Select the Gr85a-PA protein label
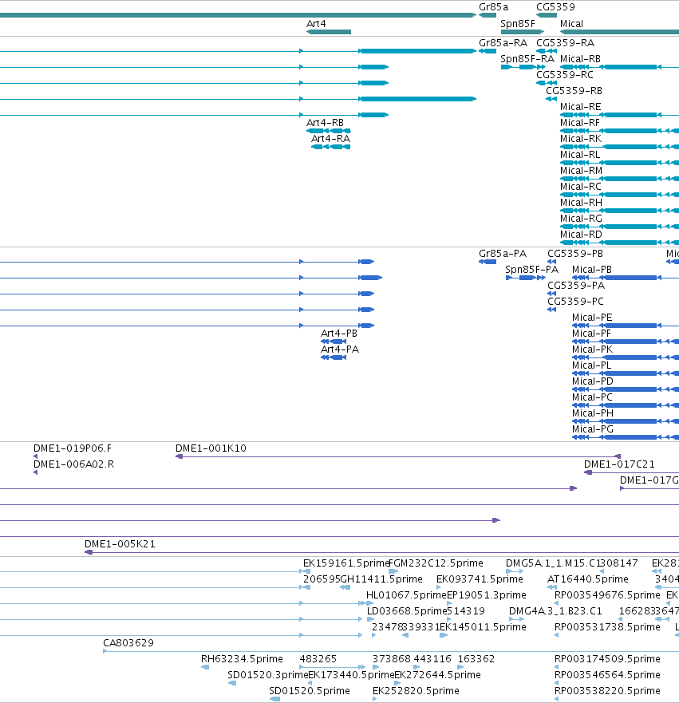679x703 pixels. (503, 254)
